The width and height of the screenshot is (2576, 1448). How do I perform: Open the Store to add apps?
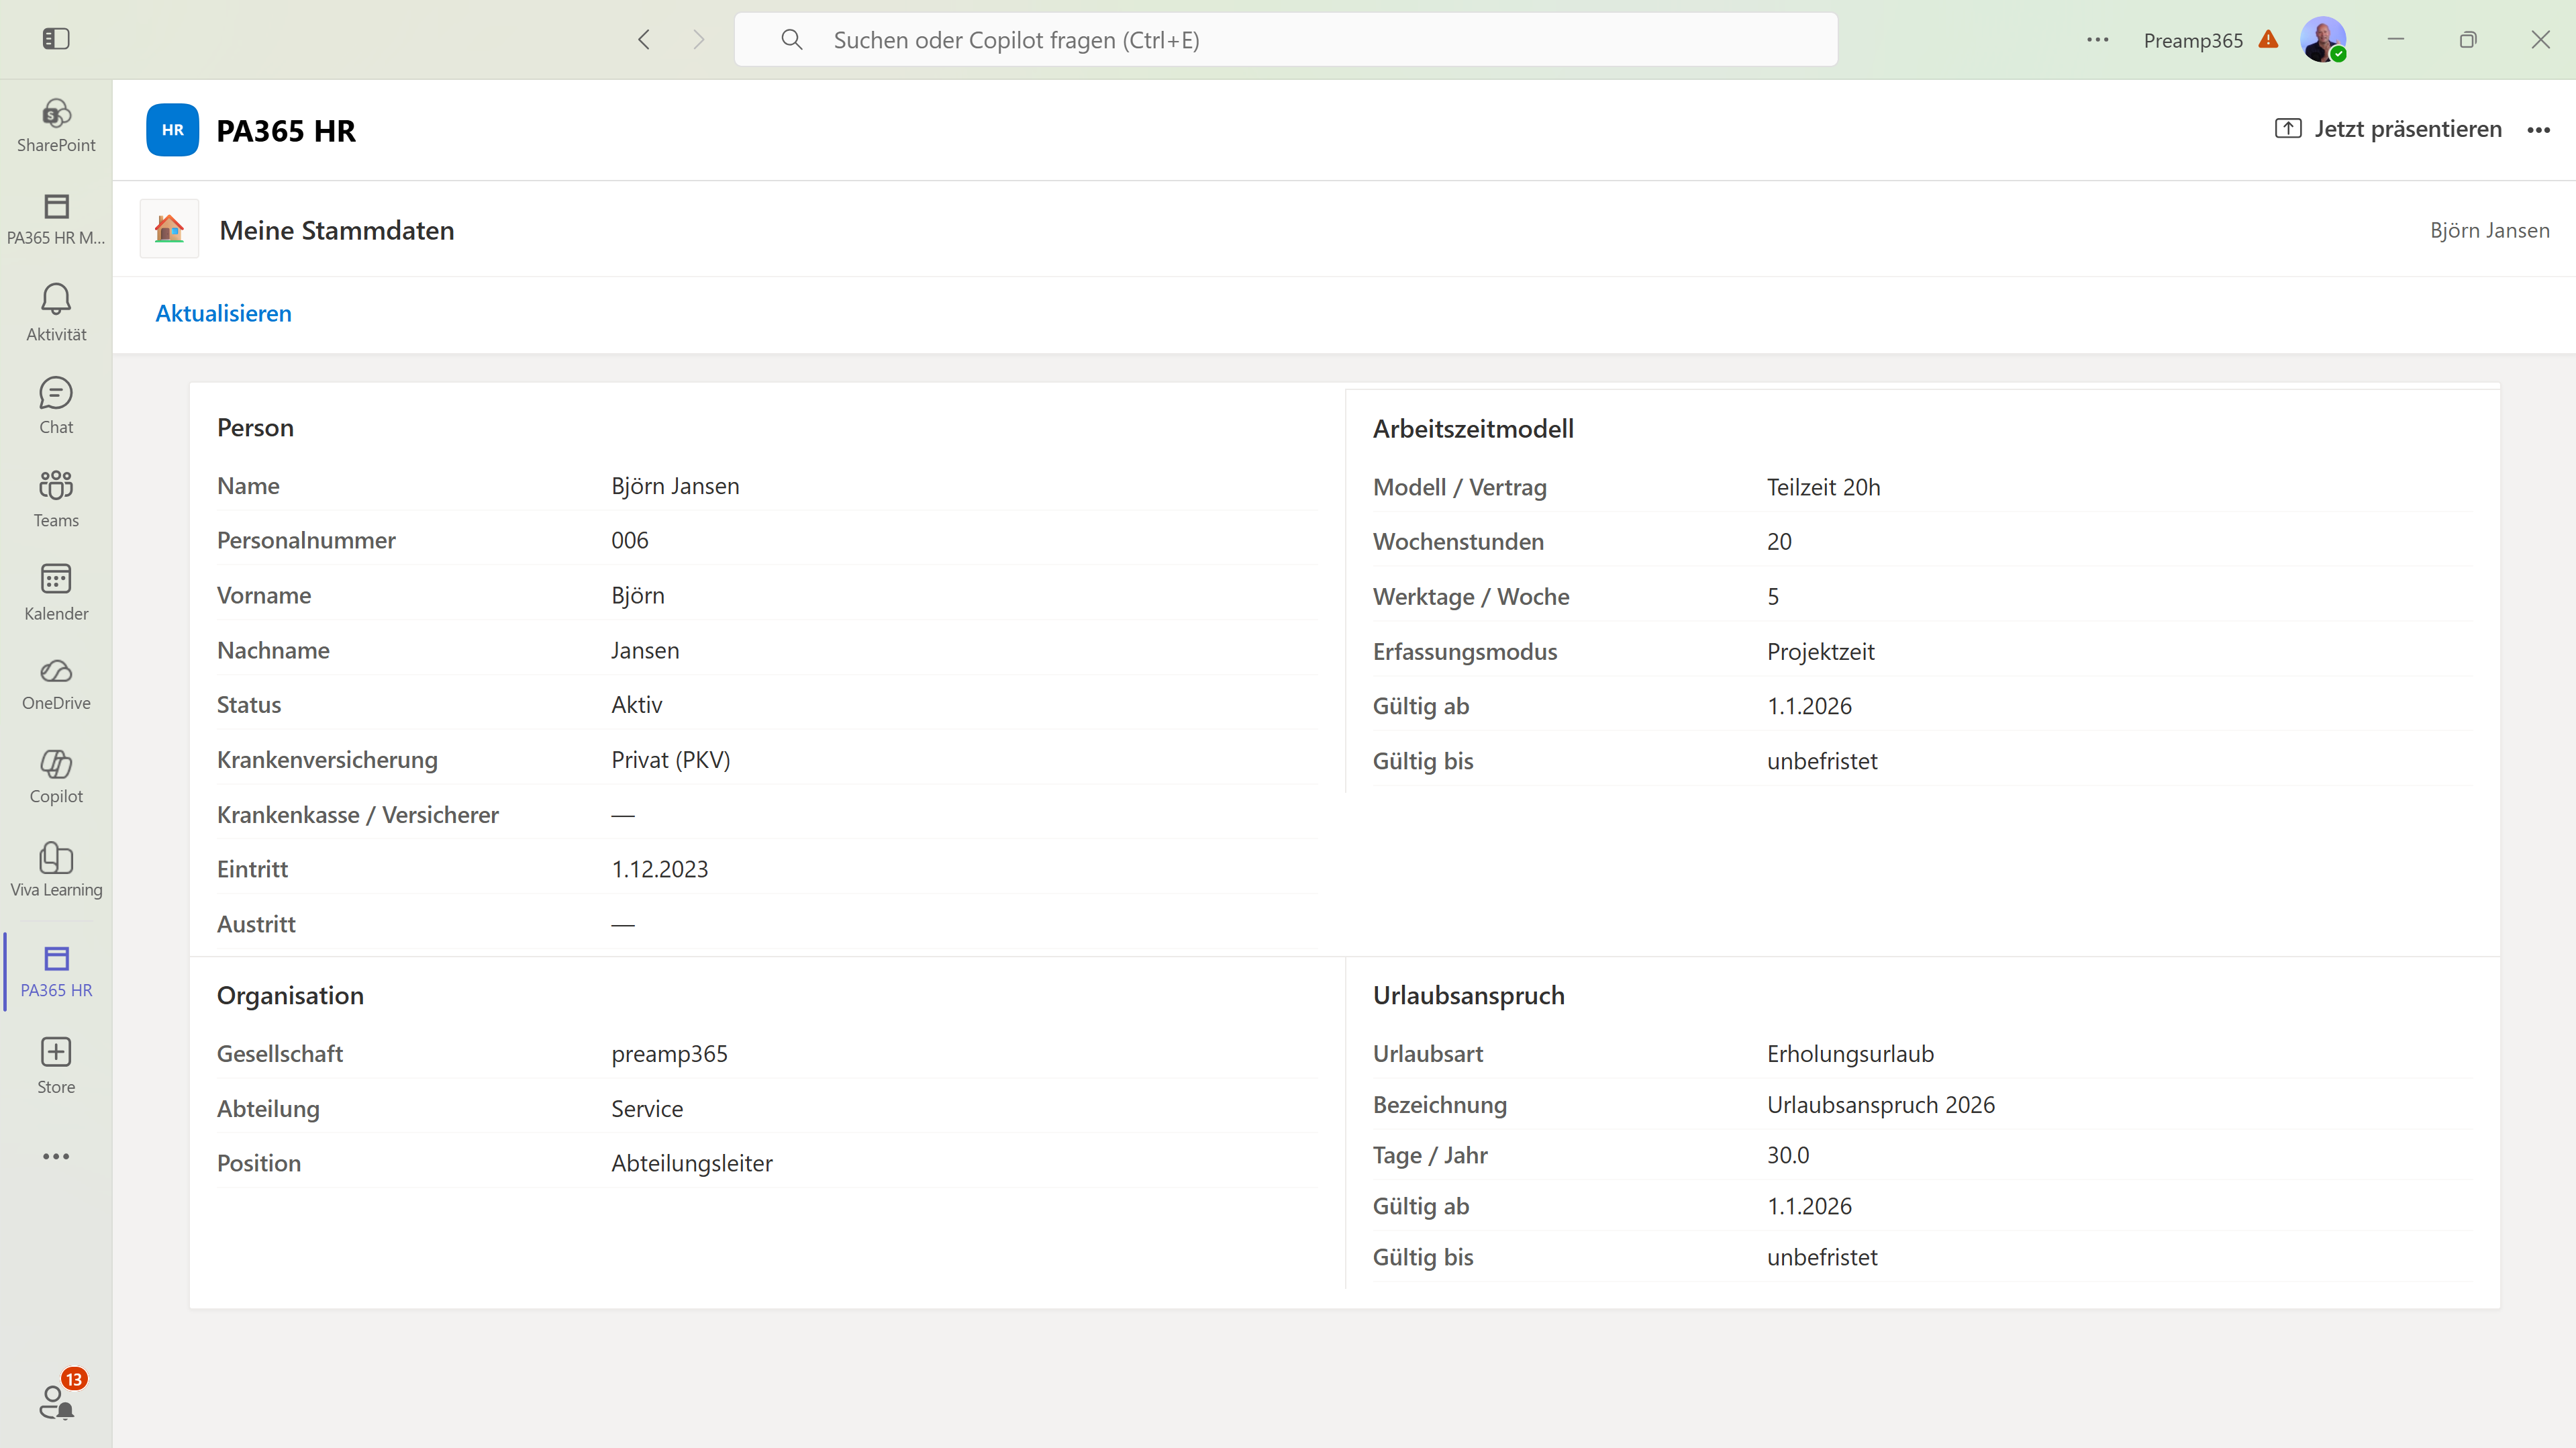[56, 1065]
